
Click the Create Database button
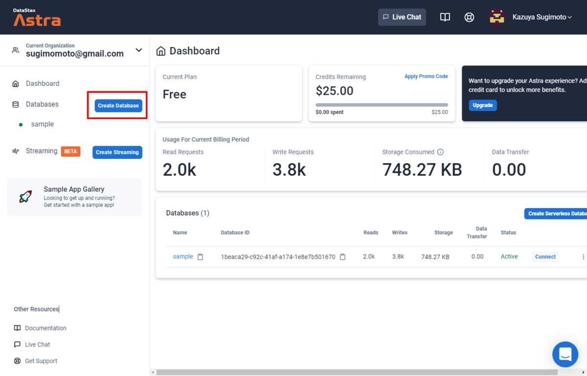click(x=118, y=105)
